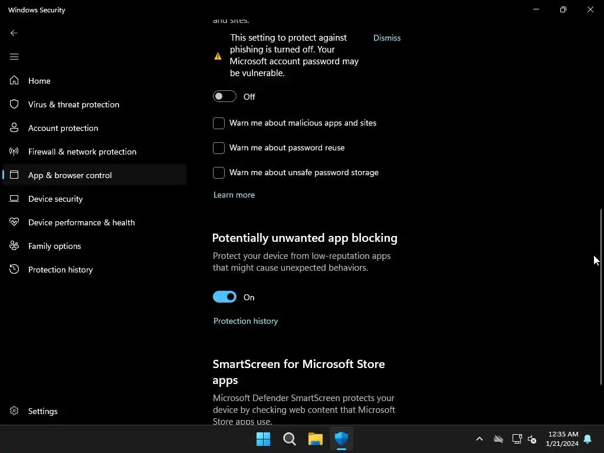Show hidden system tray icons
Viewport: 604px width, 453px height.
pos(480,439)
